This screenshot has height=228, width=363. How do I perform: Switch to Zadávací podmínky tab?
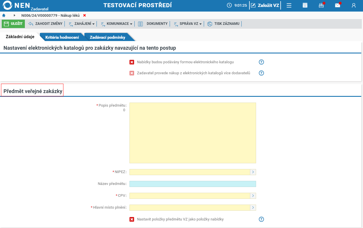pos(108,37)
